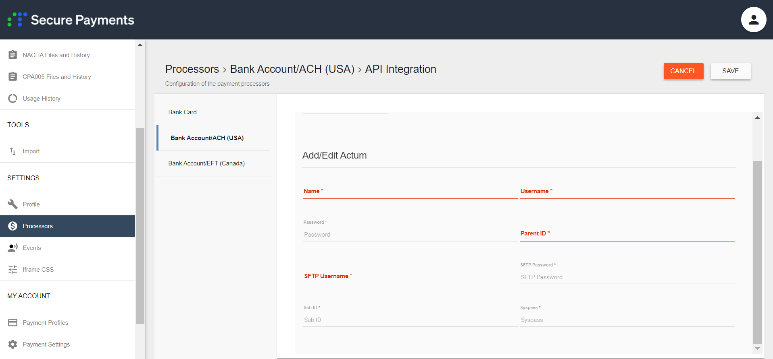This screenshot has height=359, width=773.
Task: Select the Bank Account/ACH (USA) tab
Action: [x=213, y=138]
